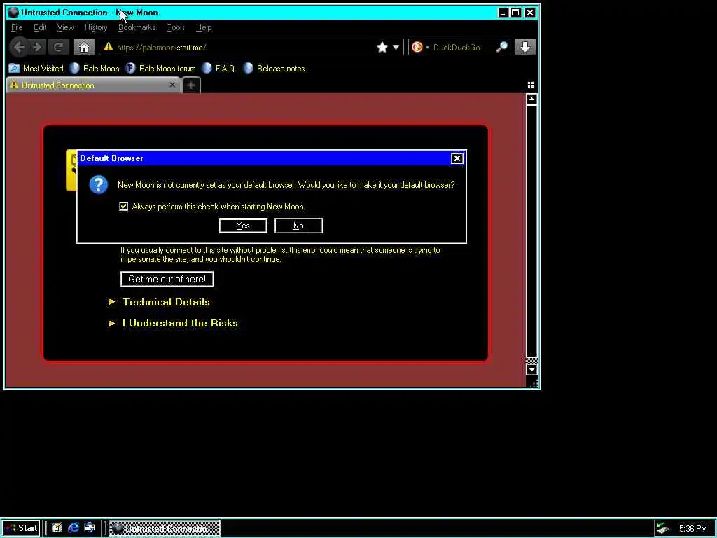Click the 5:36 PM taskbar clock
The width and height of the screenshot is (717, 538).
[692, 529]
